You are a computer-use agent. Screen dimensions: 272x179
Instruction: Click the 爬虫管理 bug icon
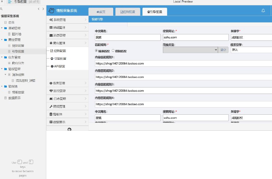tap(51, 43)
